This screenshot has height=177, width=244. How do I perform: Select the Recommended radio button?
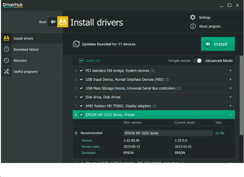[76, 133]
